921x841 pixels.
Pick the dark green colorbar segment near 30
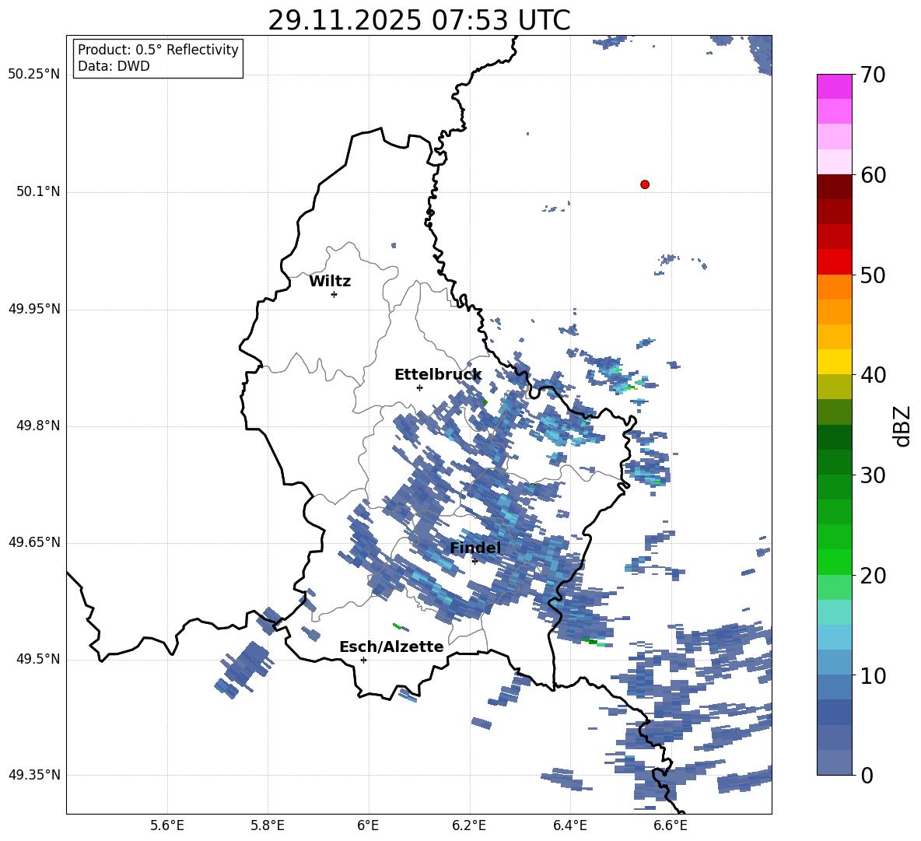tap(835, 462)
